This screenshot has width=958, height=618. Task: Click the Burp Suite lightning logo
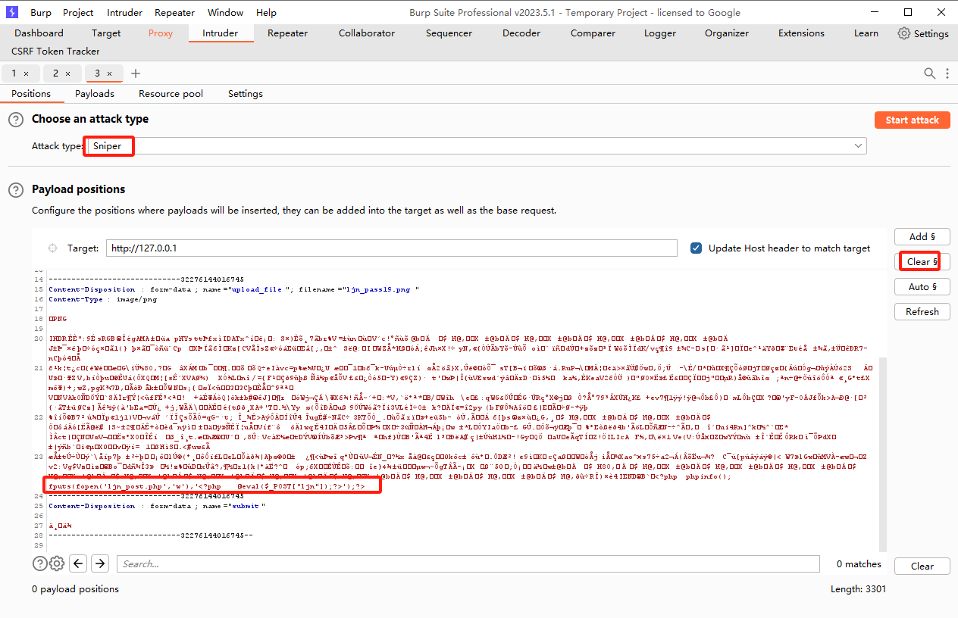pos(12,12)
